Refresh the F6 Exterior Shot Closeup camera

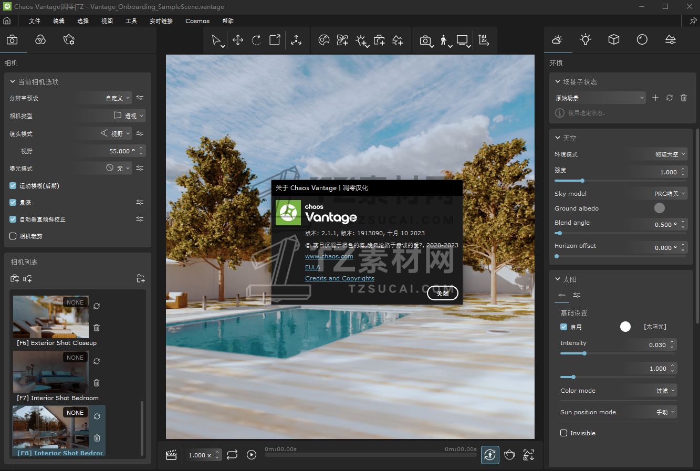pos(97,306)
